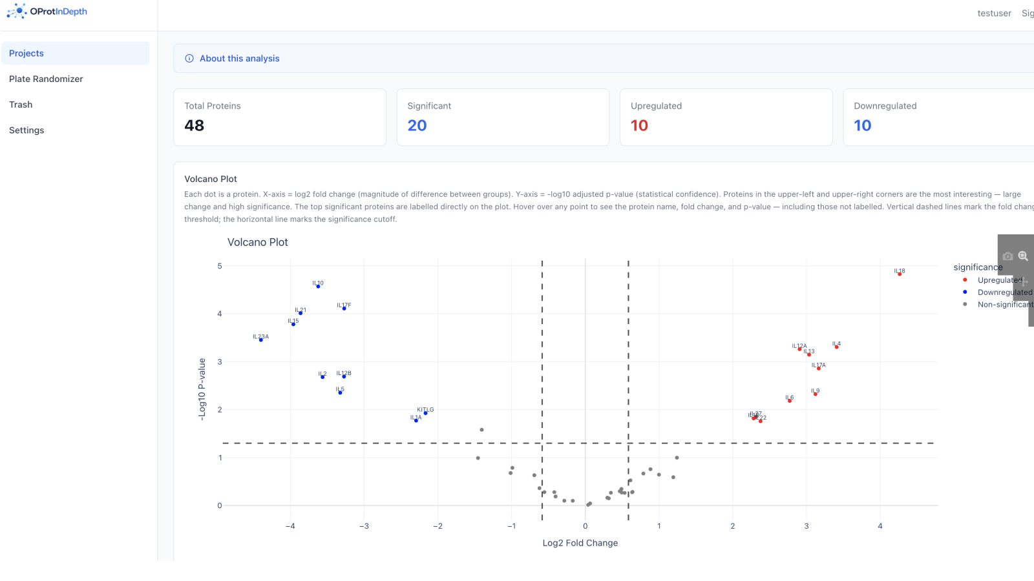Hide Non-significant points via the legend entry

1004,304
